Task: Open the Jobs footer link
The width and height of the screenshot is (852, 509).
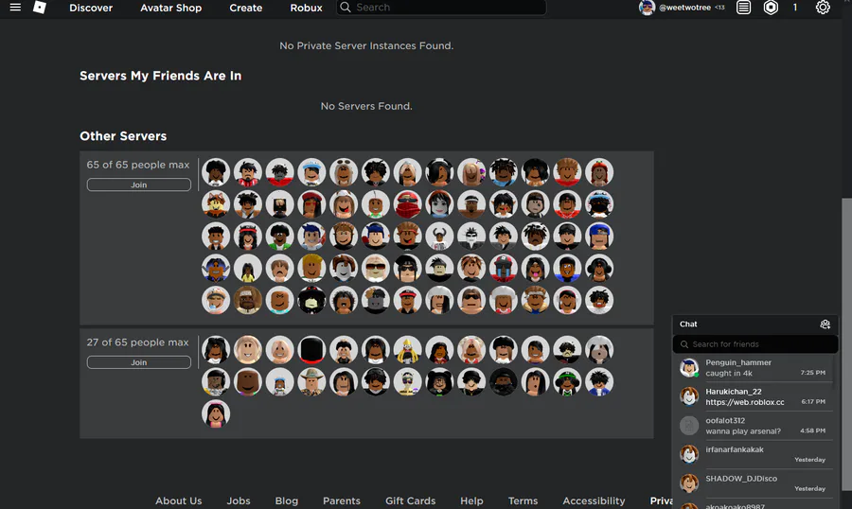Action: pyautogui.click(x=239, y=500)
